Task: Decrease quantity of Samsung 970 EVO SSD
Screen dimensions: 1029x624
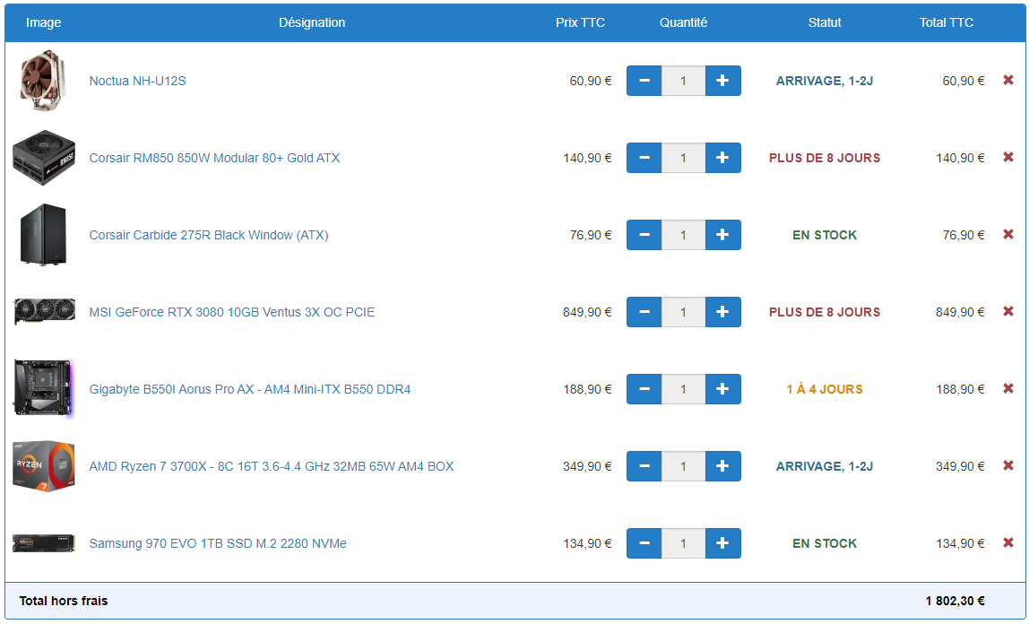Action: 644,543
